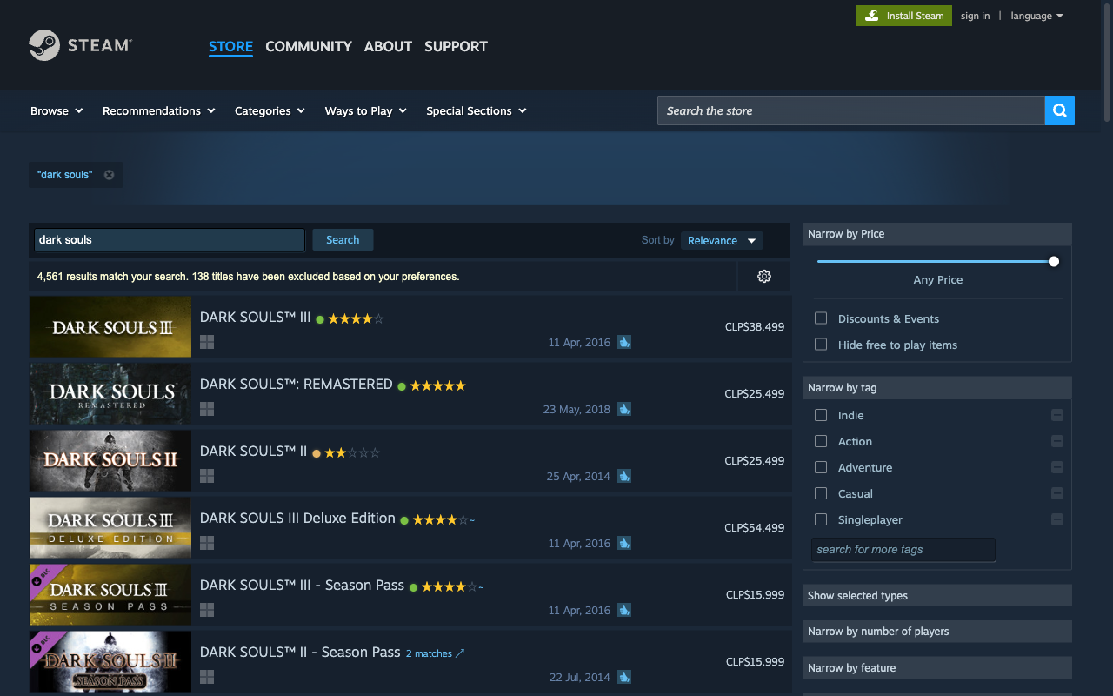1113x696 pixels.
Task: Collapse the Narrow by tag header
Action: [x=937, y=387]
